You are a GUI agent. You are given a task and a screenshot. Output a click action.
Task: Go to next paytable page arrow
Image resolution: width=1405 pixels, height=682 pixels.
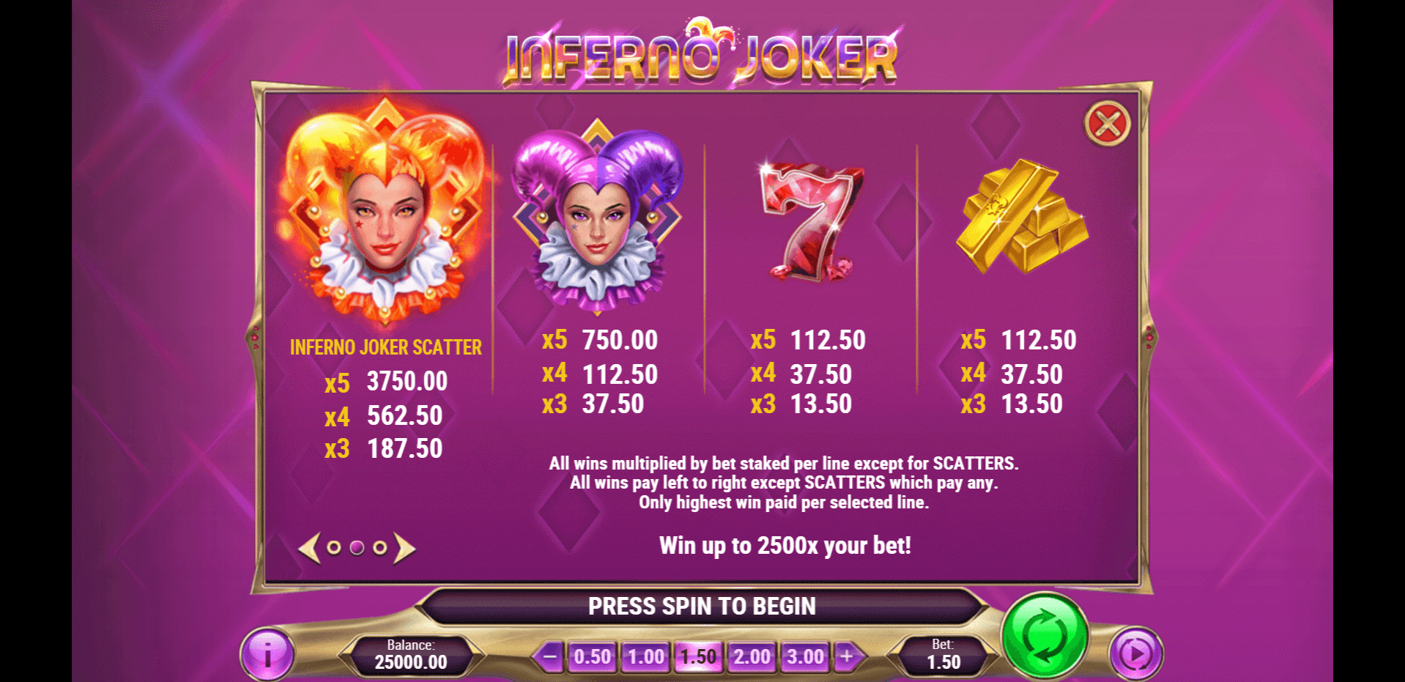tap(404, 548)
